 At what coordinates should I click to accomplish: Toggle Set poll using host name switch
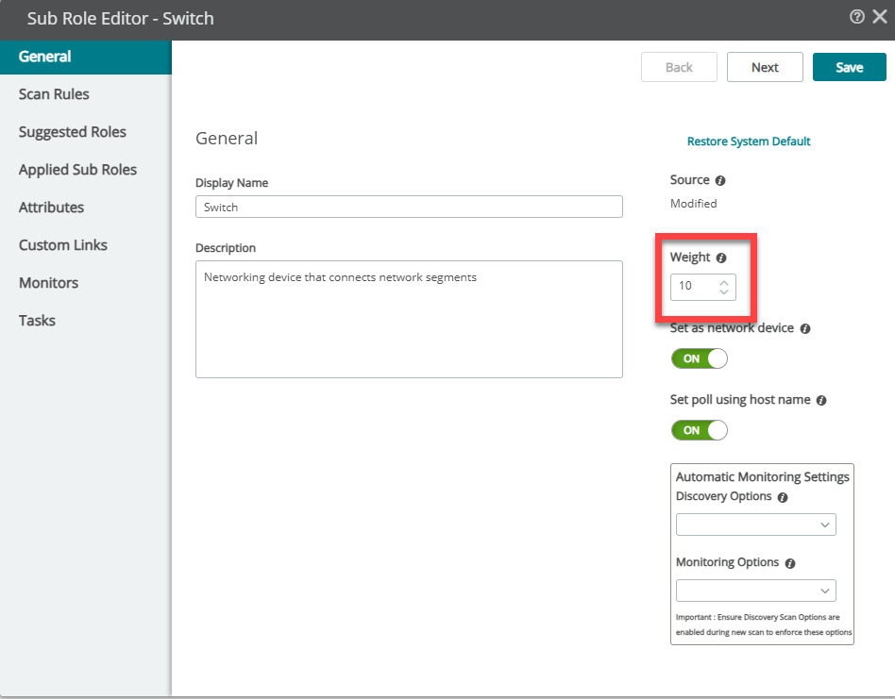(x=700, y=430)
